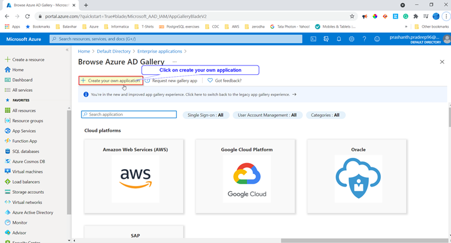Click the browser address bar URL
Image resolution: width=451 pixels, height=243 pixels.
126,16
